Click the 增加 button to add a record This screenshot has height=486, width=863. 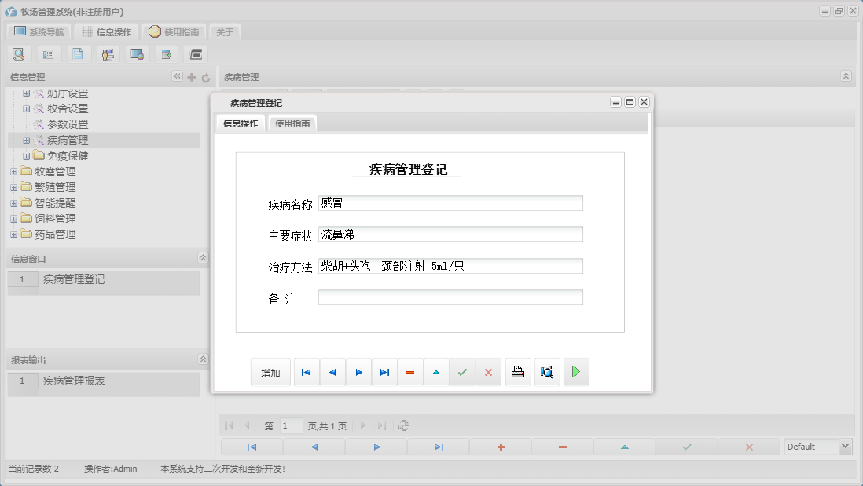tap(270, 372)
